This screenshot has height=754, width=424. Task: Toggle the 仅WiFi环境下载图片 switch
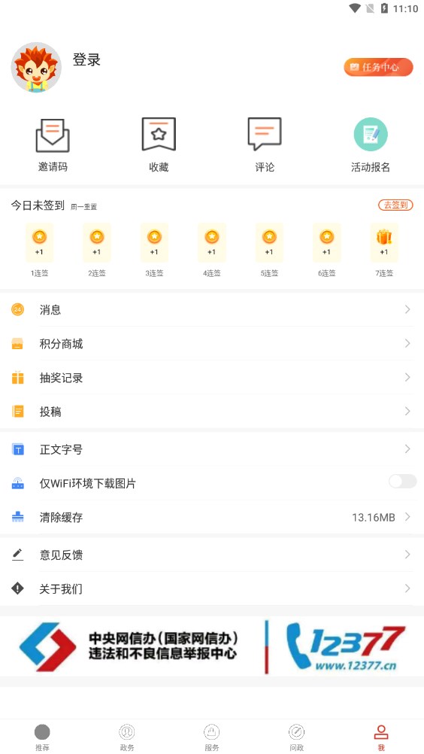click(402, 482)
